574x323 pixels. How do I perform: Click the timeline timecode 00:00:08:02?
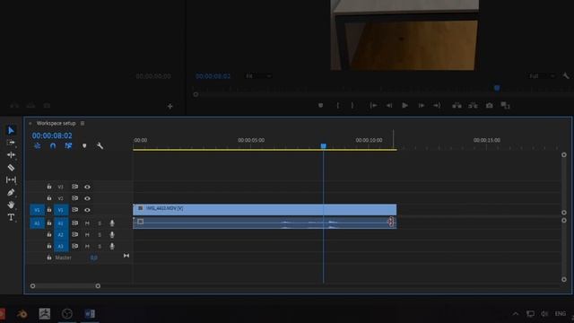pos(52,135)
